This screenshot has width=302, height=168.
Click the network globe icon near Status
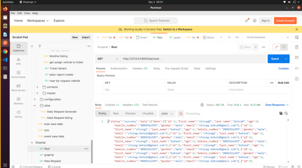(x=202, y=105)
